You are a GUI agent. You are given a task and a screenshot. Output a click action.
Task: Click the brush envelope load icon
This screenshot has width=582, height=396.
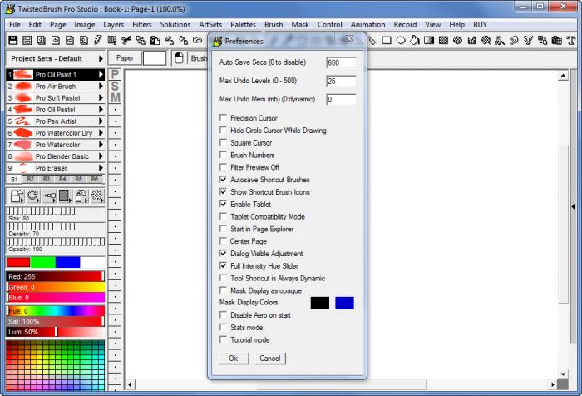pyautogui.click(x=17, y=196)
